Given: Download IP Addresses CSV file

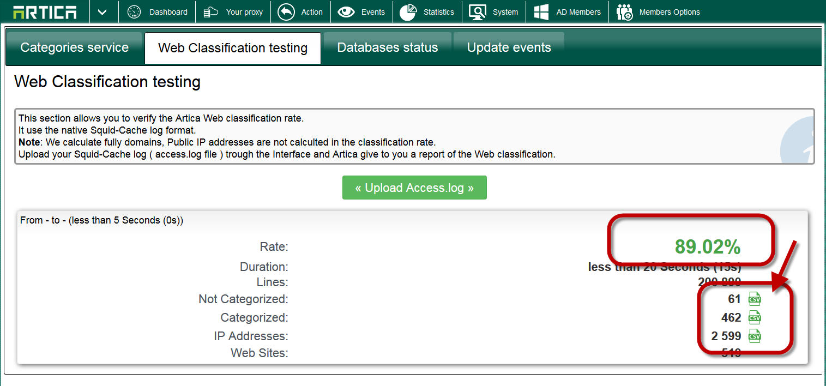Looking at the screenshot, I should [755, 336].
